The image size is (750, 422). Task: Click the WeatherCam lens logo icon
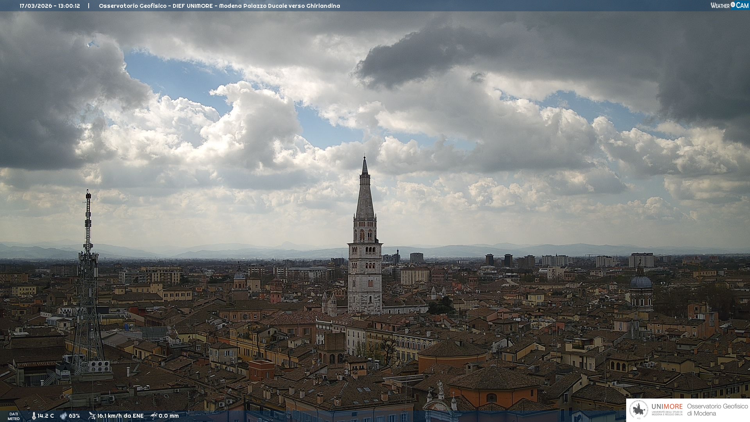click(733, 5)
